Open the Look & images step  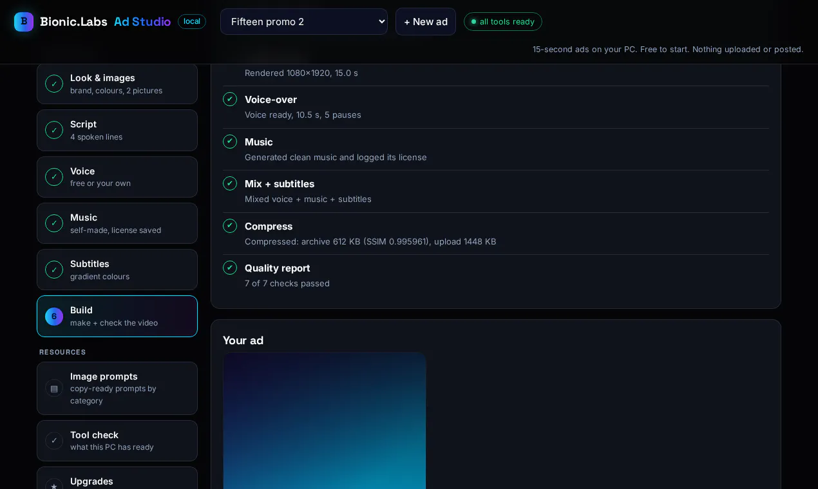tap(117, 84)
